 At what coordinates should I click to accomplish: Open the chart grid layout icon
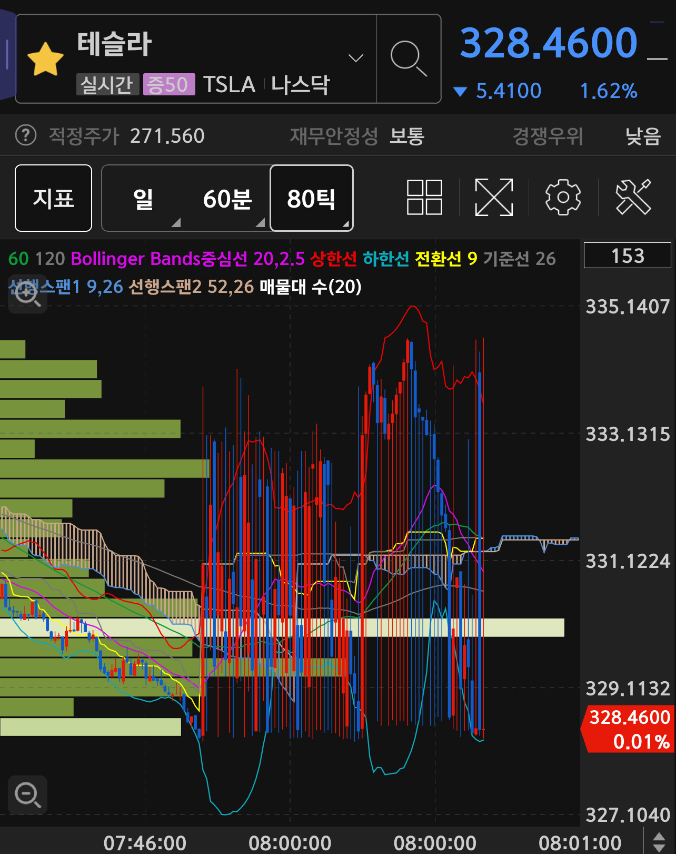[424, 198]
